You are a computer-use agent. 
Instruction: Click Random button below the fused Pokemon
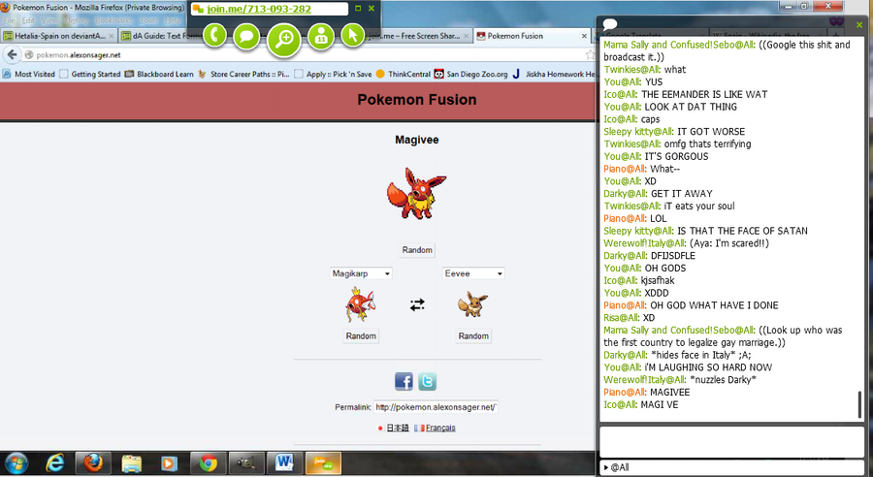coord(417,250)
